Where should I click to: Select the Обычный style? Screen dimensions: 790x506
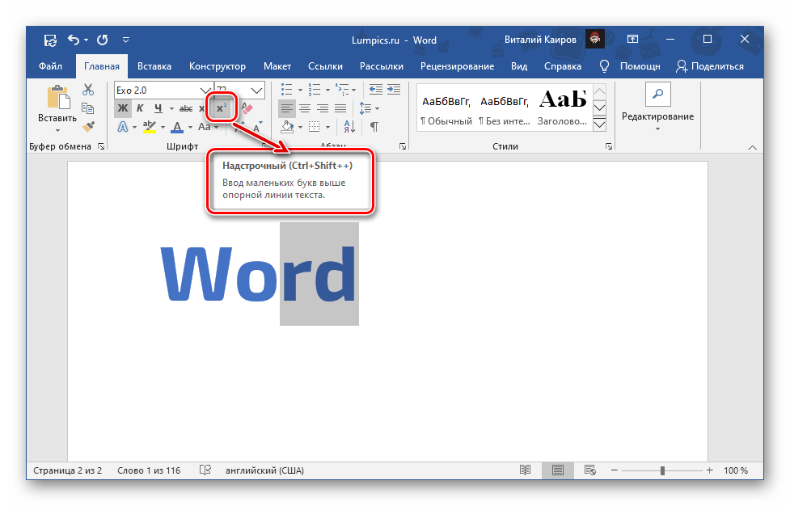point(446,108)
